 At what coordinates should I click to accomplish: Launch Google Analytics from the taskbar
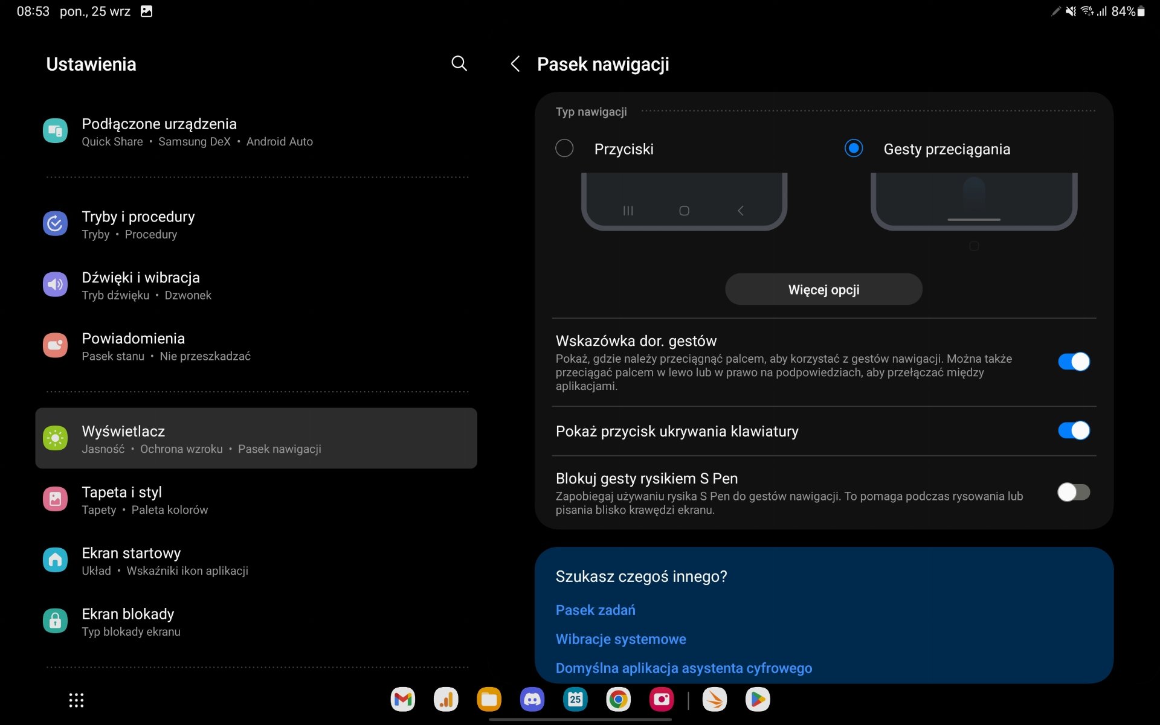pos(446,700)
